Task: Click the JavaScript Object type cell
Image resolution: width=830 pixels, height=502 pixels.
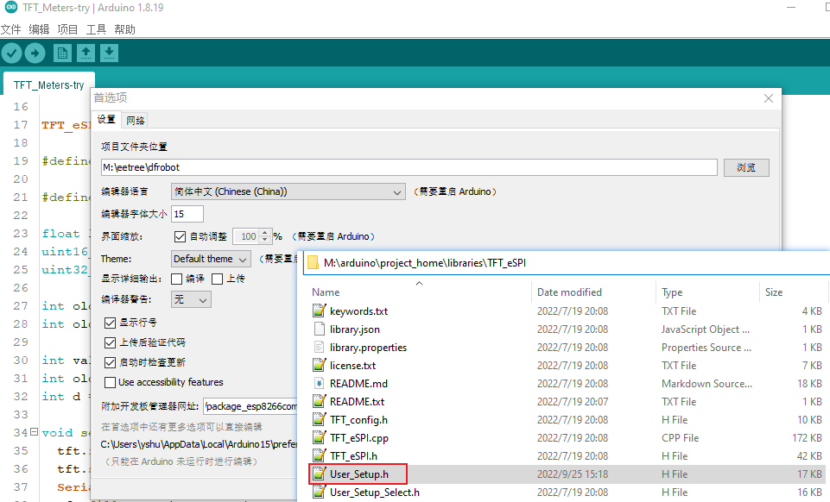Action: point(706,329)
